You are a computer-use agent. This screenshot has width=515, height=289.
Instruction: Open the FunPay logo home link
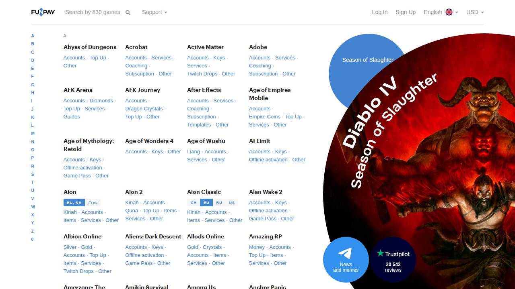(43, 12)
